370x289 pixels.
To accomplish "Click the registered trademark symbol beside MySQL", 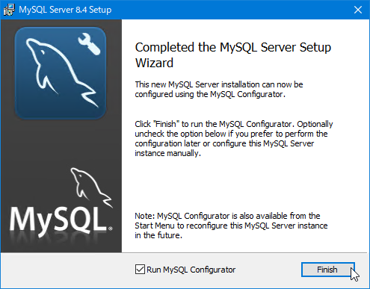I will coord(111,229).
